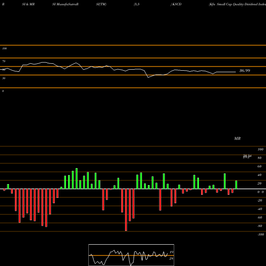Click the 'MR' panel label

[237, 138]
